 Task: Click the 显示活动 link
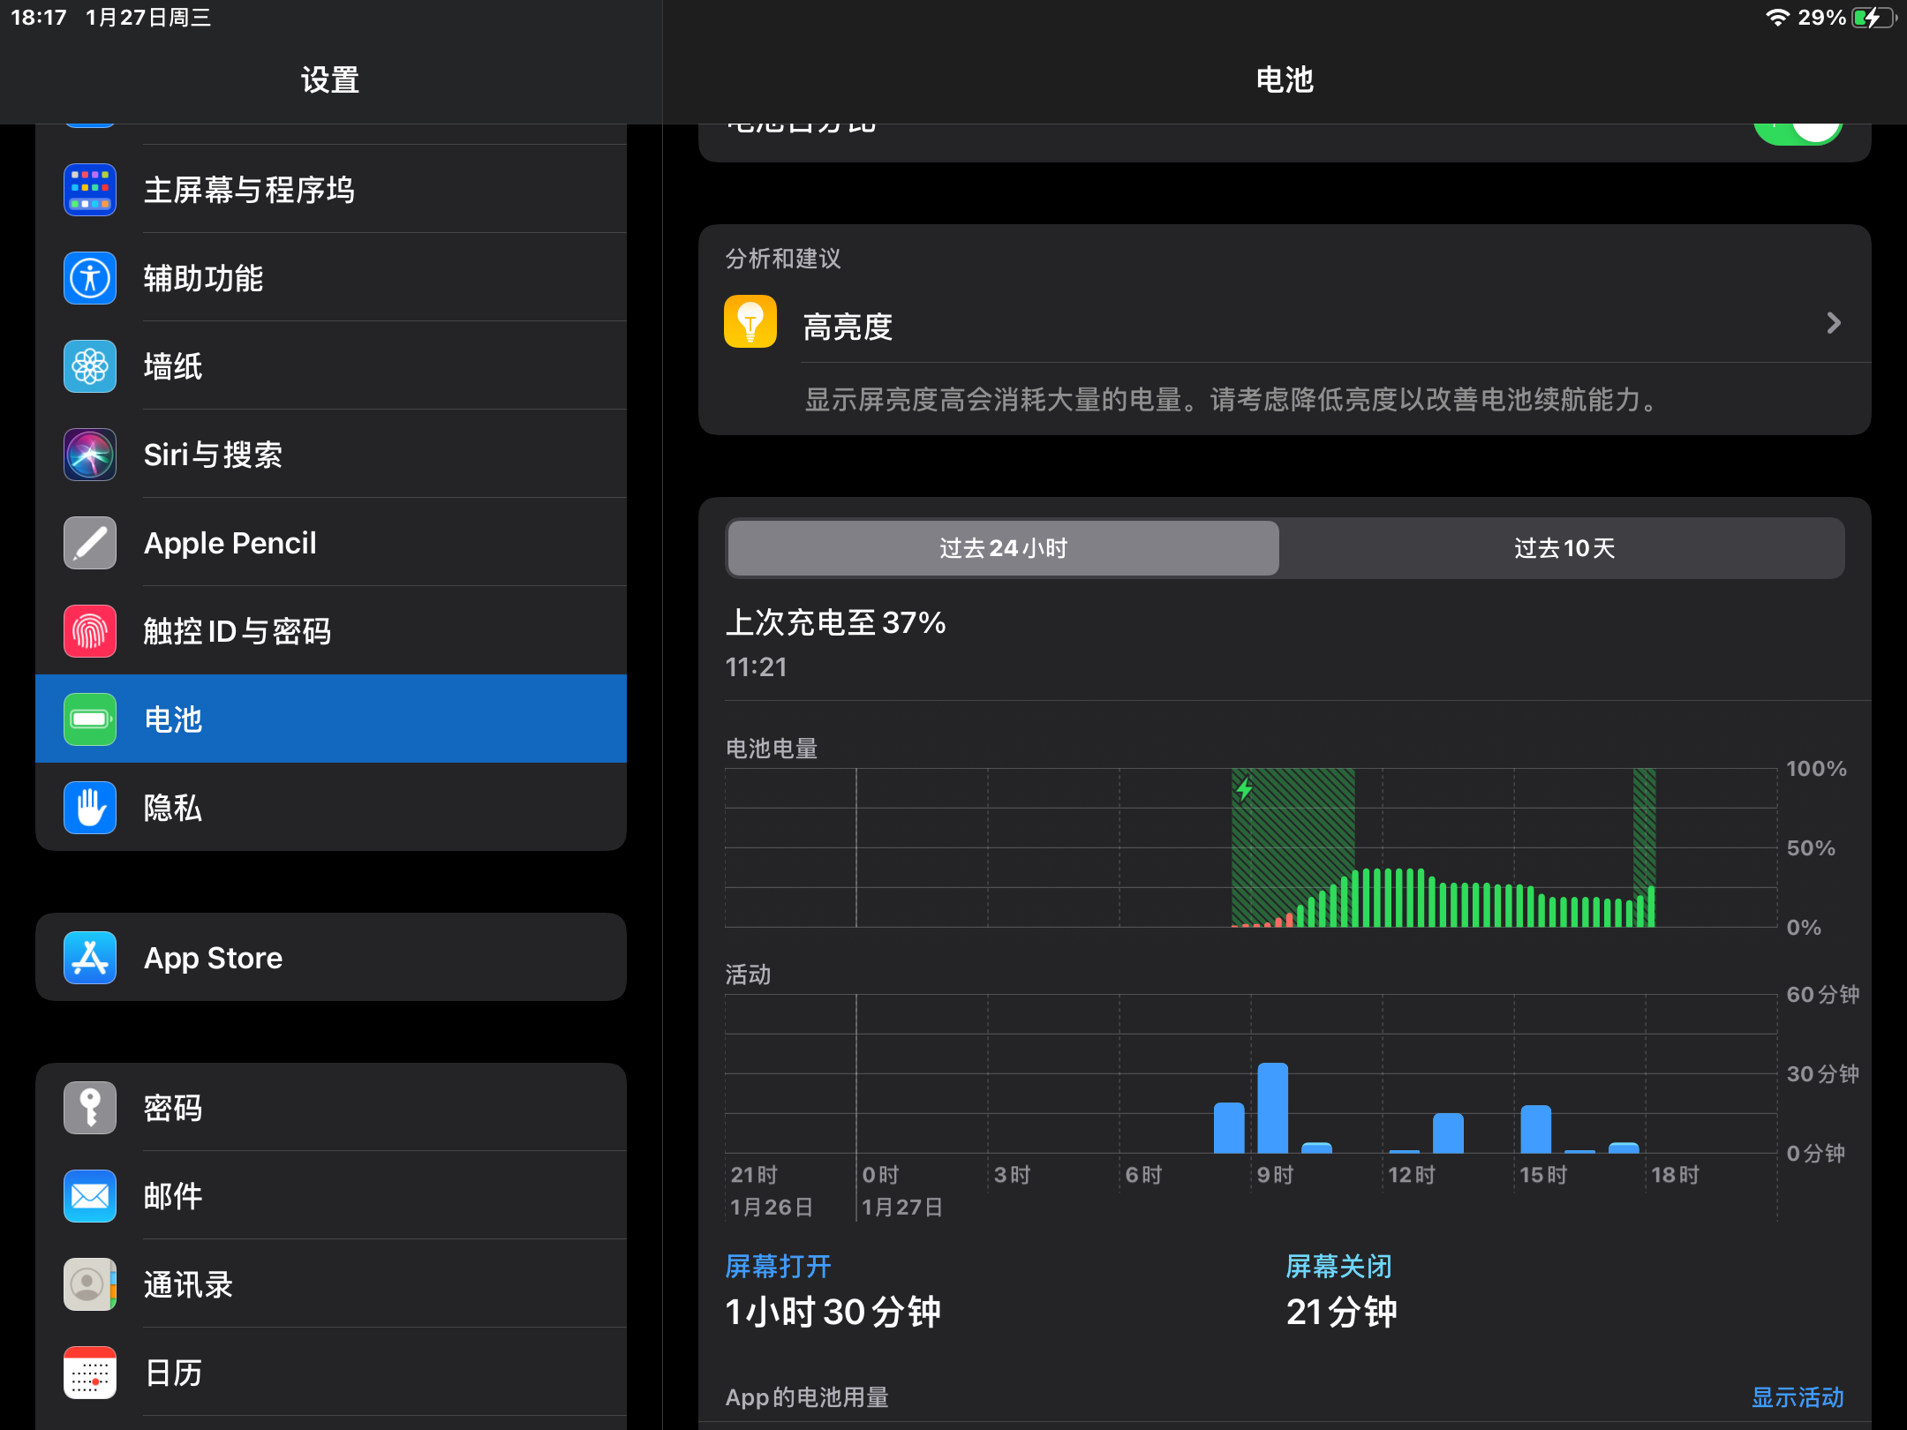[x=1798, y=1397]
